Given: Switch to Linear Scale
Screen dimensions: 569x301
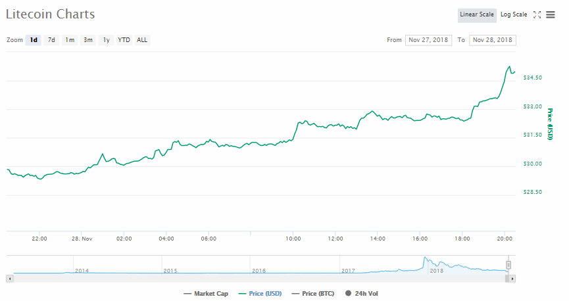Looking at the screenshot, I should [477, 15].
